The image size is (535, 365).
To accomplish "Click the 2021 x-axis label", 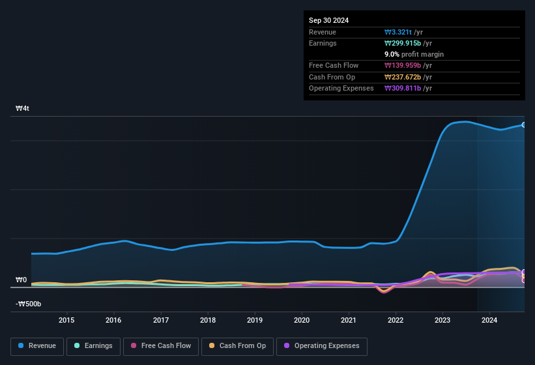I will (349, 320).
